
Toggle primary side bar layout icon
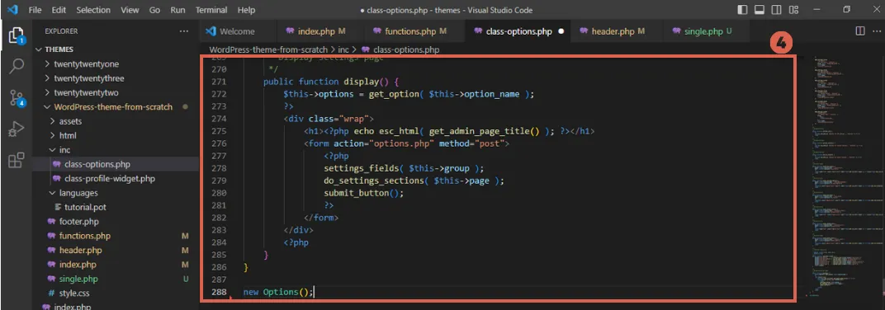tap(742, 10)
